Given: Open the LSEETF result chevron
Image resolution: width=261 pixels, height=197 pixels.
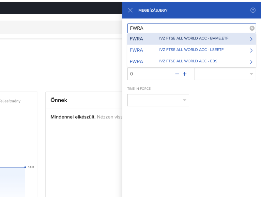Looking at the screenshot, I should pyautogui.click(x=251, y=51).
